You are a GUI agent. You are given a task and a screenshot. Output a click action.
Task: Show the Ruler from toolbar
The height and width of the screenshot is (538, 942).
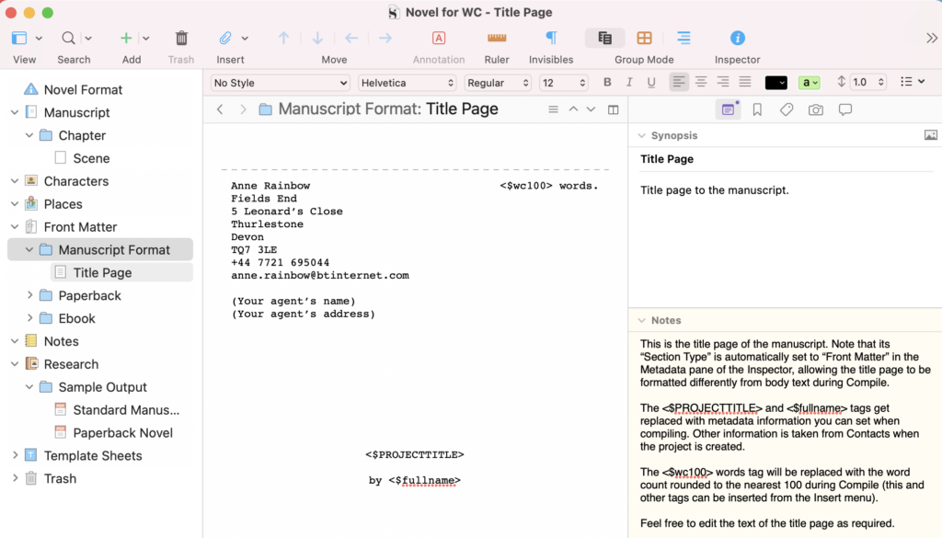click(497, 39)
